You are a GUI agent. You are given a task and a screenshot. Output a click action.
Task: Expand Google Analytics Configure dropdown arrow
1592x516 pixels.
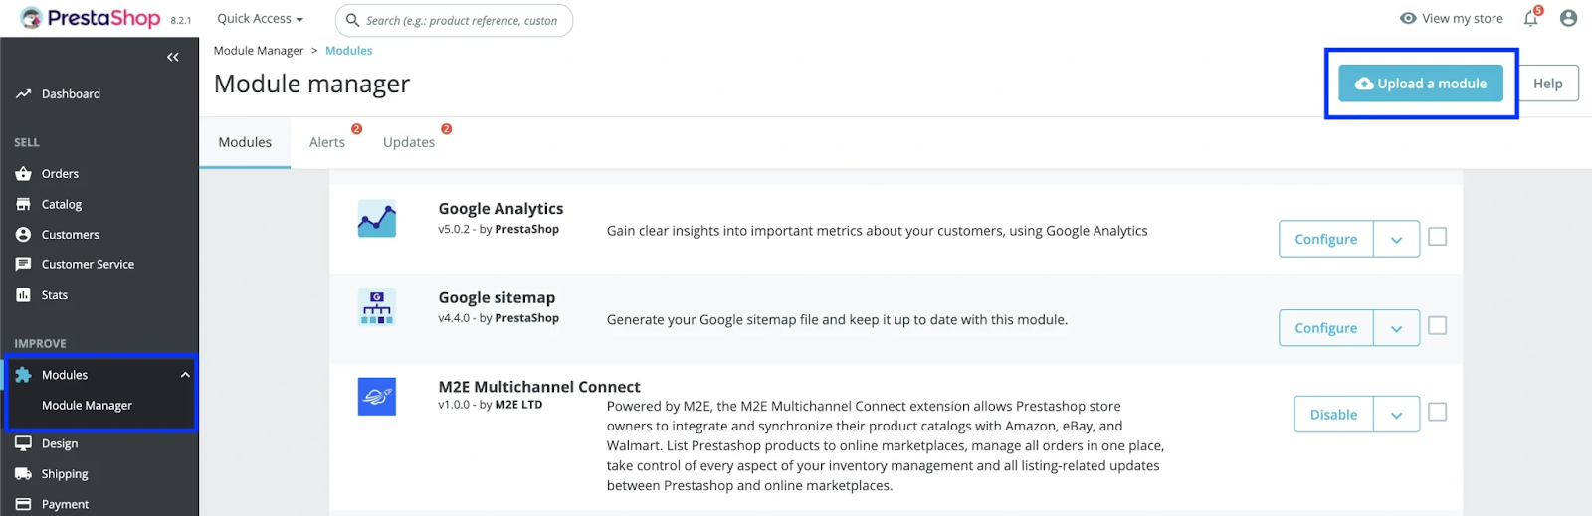[x=1396, y=240]
